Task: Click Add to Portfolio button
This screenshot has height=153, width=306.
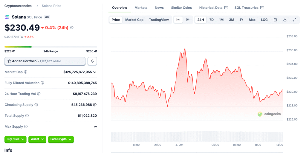Action: pyautogui.click(x=45, y=61)
